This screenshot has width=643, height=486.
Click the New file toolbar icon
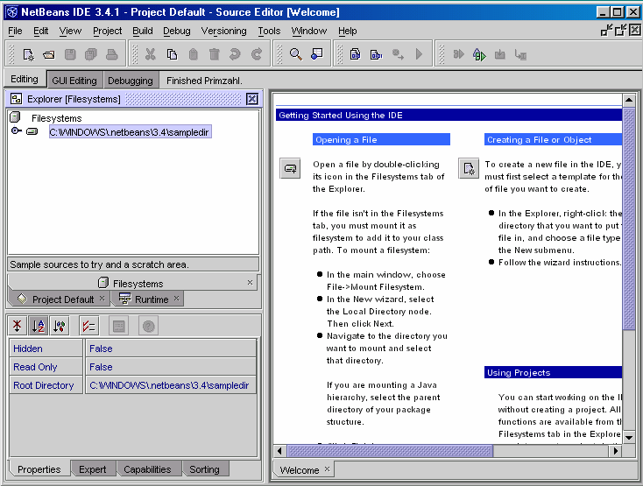click(x=28, y=54)
